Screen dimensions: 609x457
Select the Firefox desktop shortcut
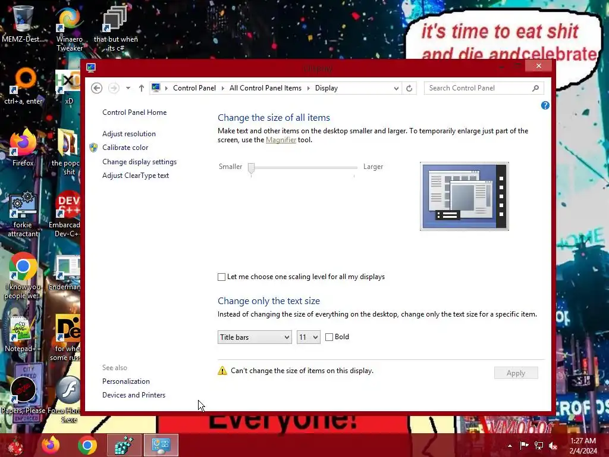pyautogui.click(x=23, y=148)
